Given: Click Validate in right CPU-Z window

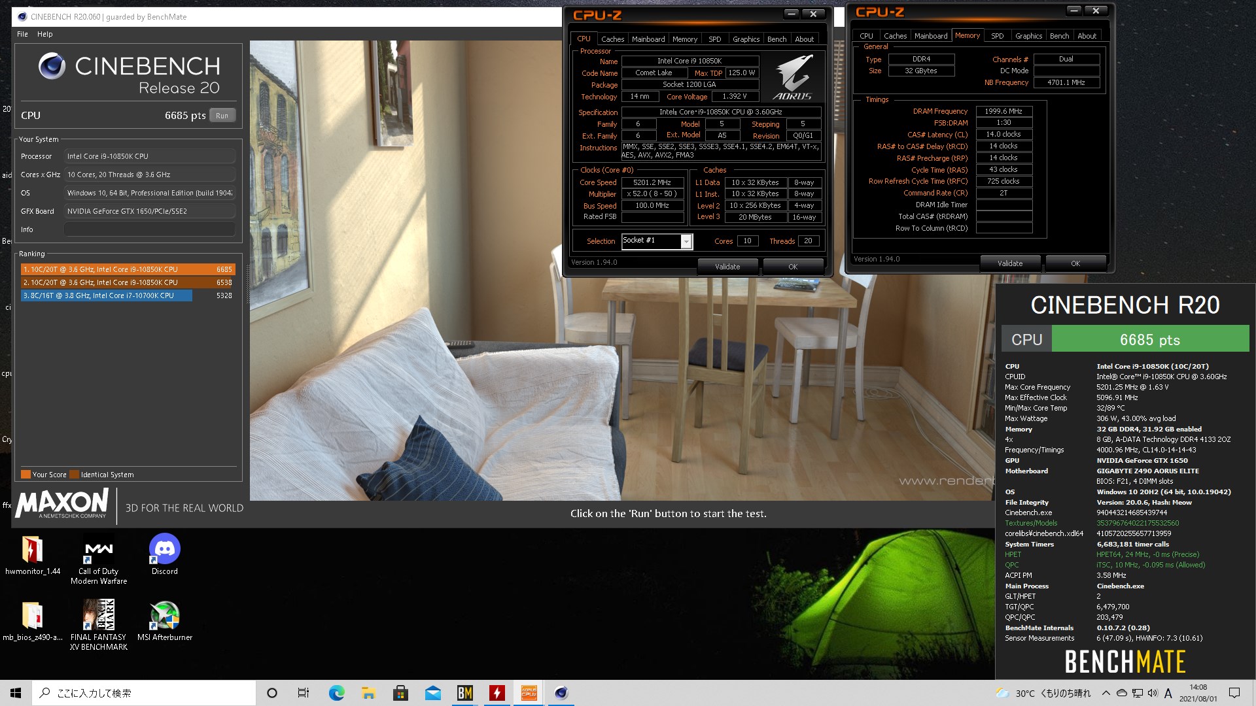Looking at the screenshot, I should (x=1010, y=263).
